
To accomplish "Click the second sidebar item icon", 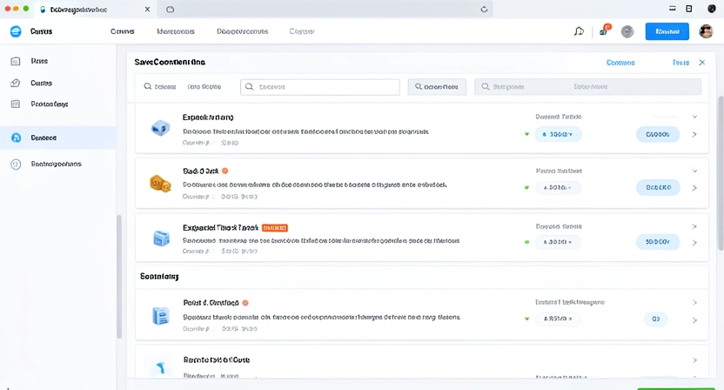I will pos(16,83).
